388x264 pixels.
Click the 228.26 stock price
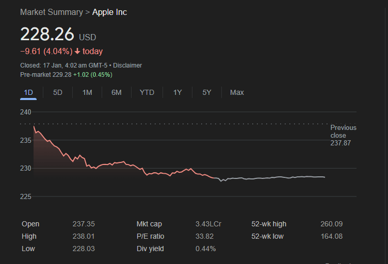pyautogui.click(x=47, y=34)
